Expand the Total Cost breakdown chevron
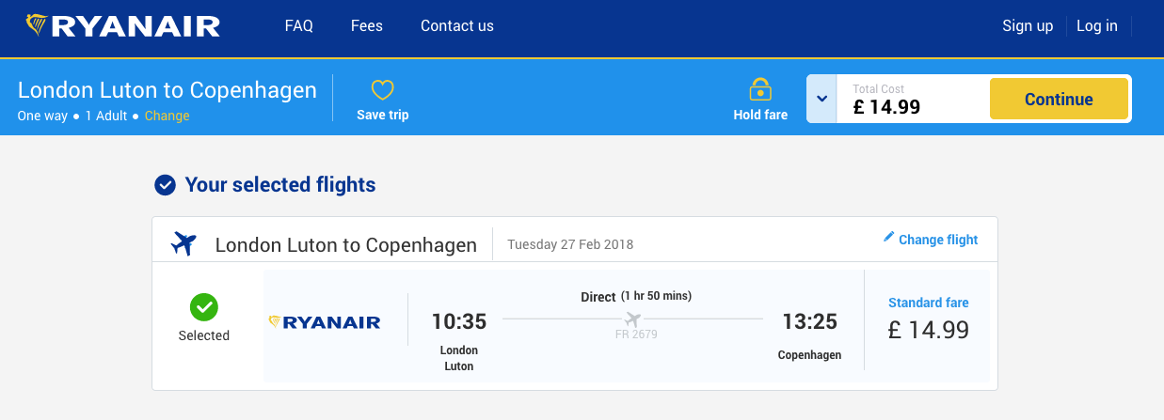This screenshot has height=420, width=1164. (821, 99)
